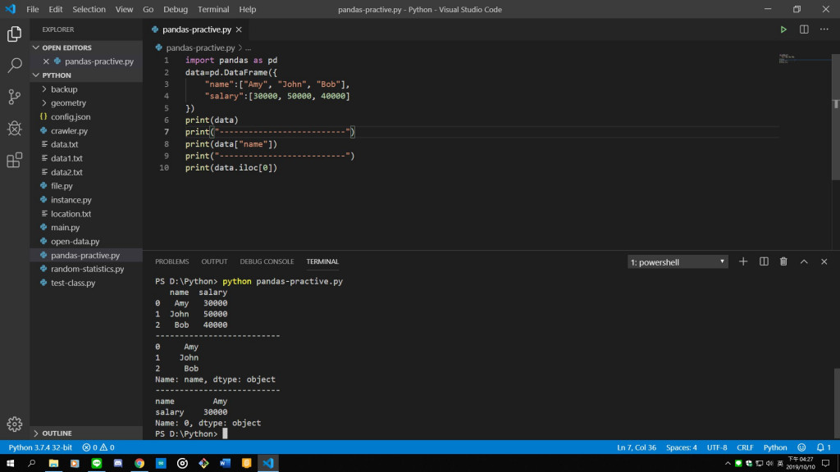This screenshot has width=840, height=472.
Task: Open the Debug menu
Action: [x=176, y=9]
